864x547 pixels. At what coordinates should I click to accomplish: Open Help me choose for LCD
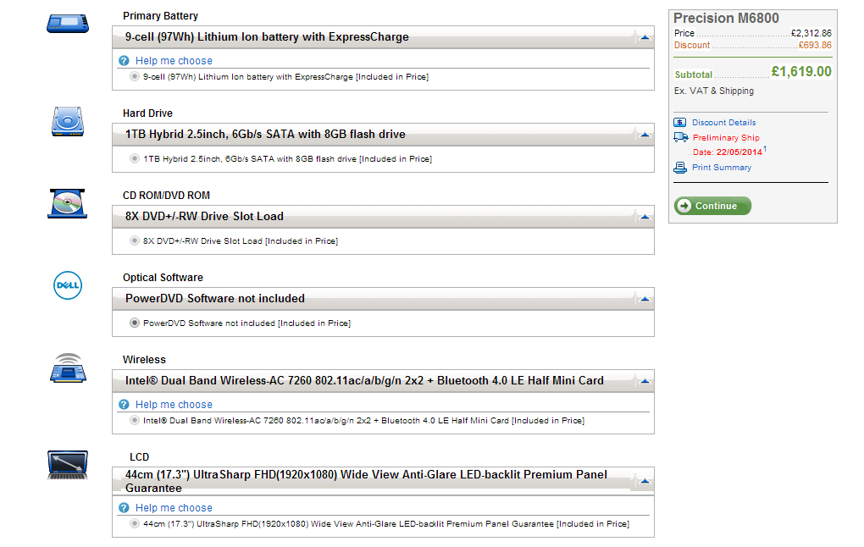174,507
